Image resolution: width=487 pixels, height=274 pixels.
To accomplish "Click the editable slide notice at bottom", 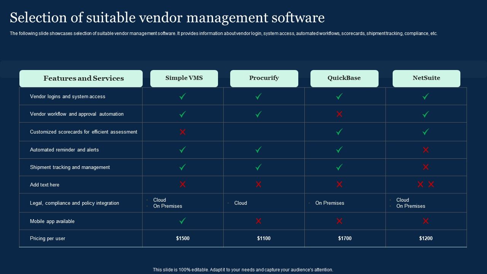I will click(x=243, y=269).
